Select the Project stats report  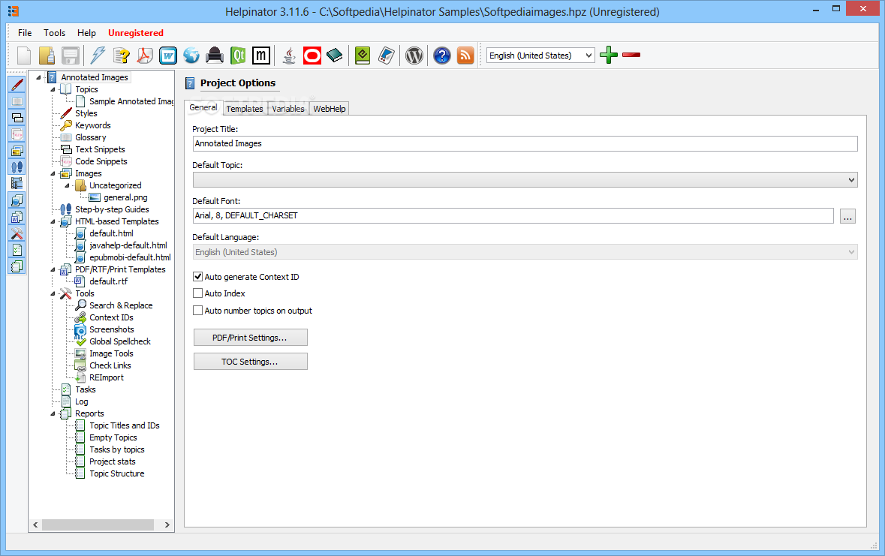[x=113, y=461]
